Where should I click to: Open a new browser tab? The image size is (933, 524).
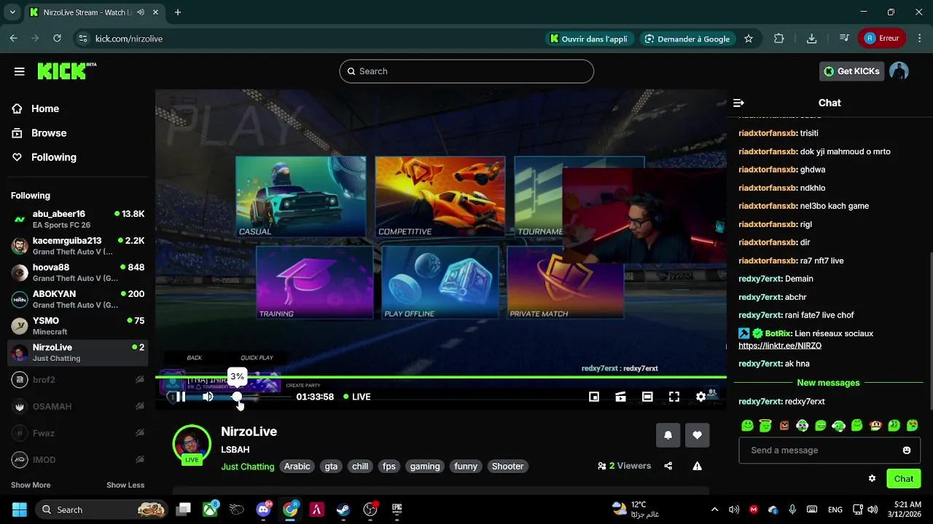[178, 12]
